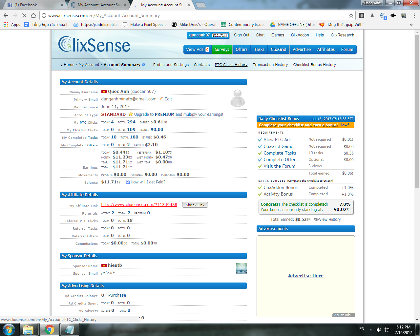The height and width of the screenshot is (336, 420).
Task: Go back using Chrome's back arrow
Action: coord(6,15)
